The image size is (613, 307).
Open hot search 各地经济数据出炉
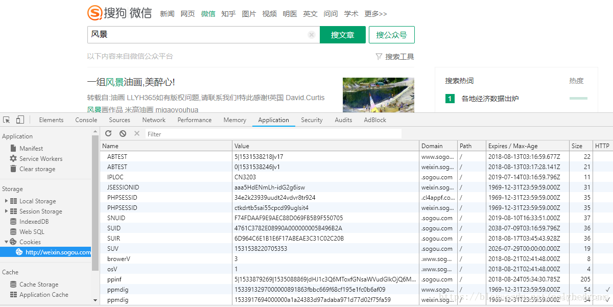[490, 99]
